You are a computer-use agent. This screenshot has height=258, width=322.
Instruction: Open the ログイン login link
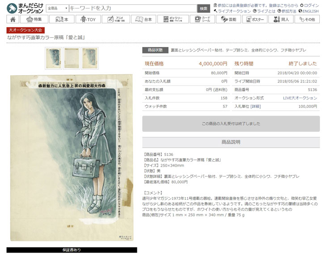(311, 5)
